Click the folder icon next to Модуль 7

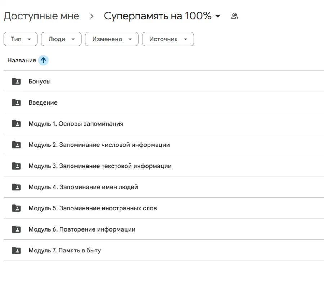click(16, 250)
